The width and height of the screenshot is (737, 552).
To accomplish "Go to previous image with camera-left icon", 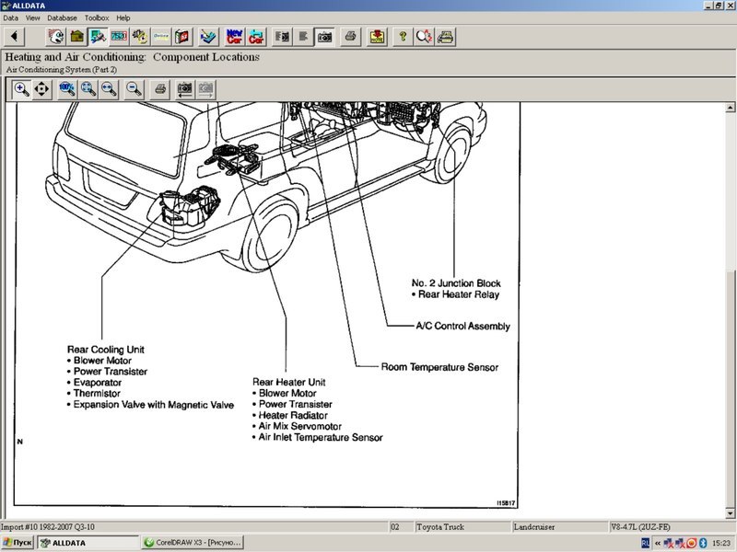I will pyautogui.click(x=185, y=88).
